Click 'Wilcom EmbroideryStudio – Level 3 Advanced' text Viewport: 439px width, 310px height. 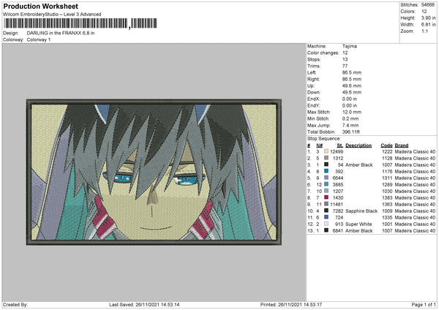[x=52, y=15]
